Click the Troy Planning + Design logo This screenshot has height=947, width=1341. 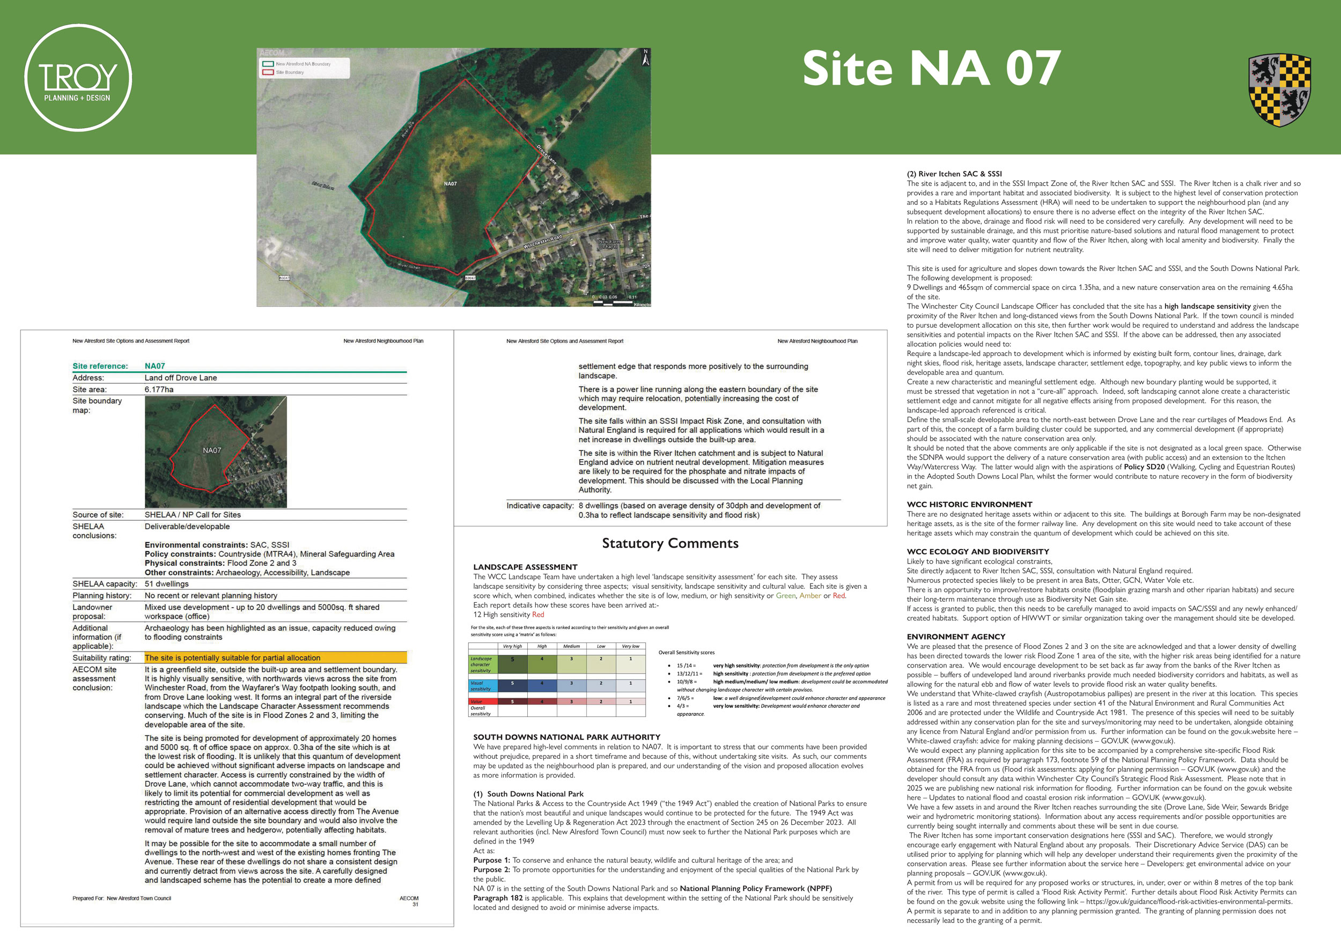click(78, 78)
